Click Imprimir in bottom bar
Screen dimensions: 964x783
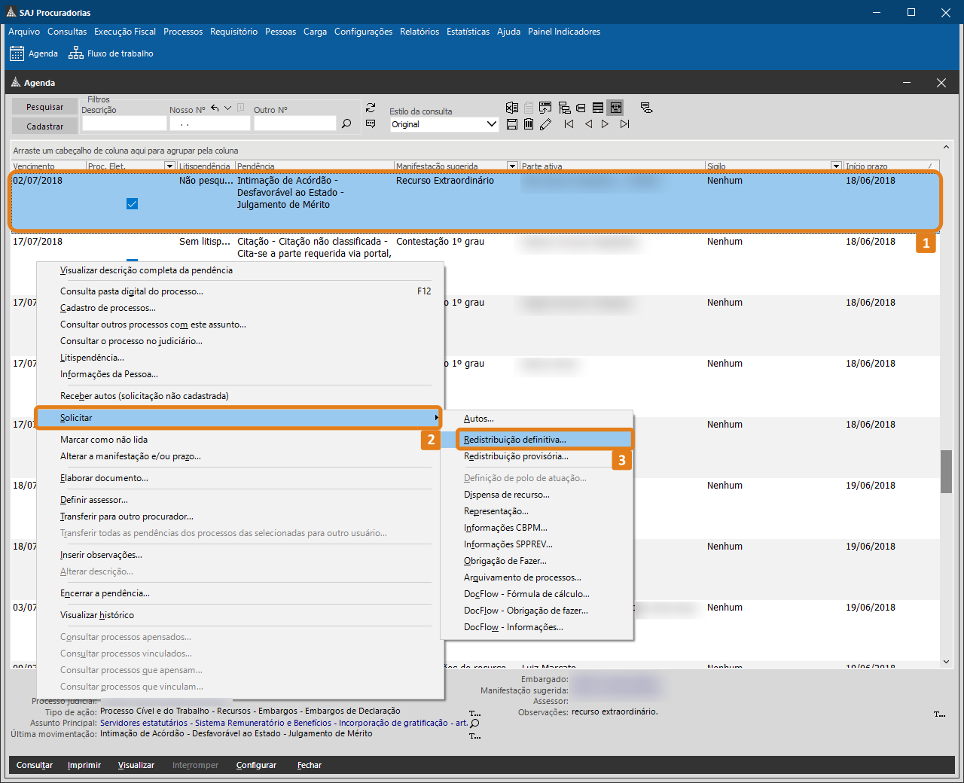[84, 765]
